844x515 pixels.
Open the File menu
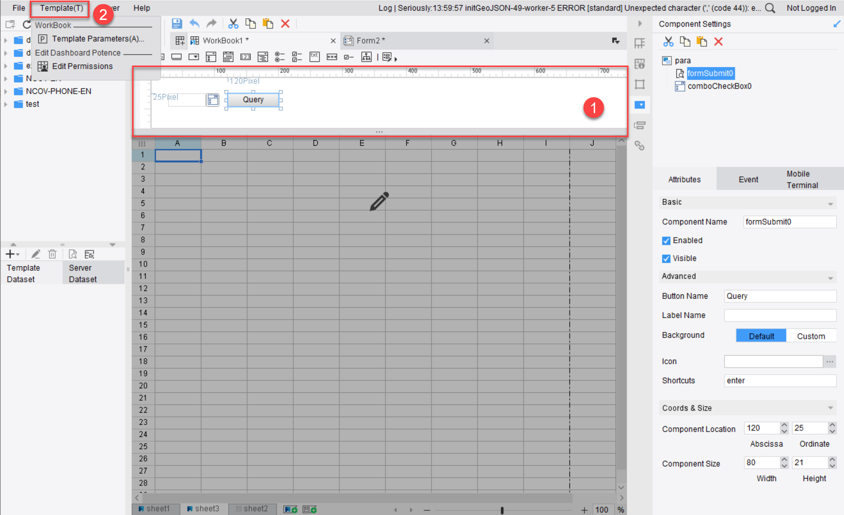[x=19, y=8]
